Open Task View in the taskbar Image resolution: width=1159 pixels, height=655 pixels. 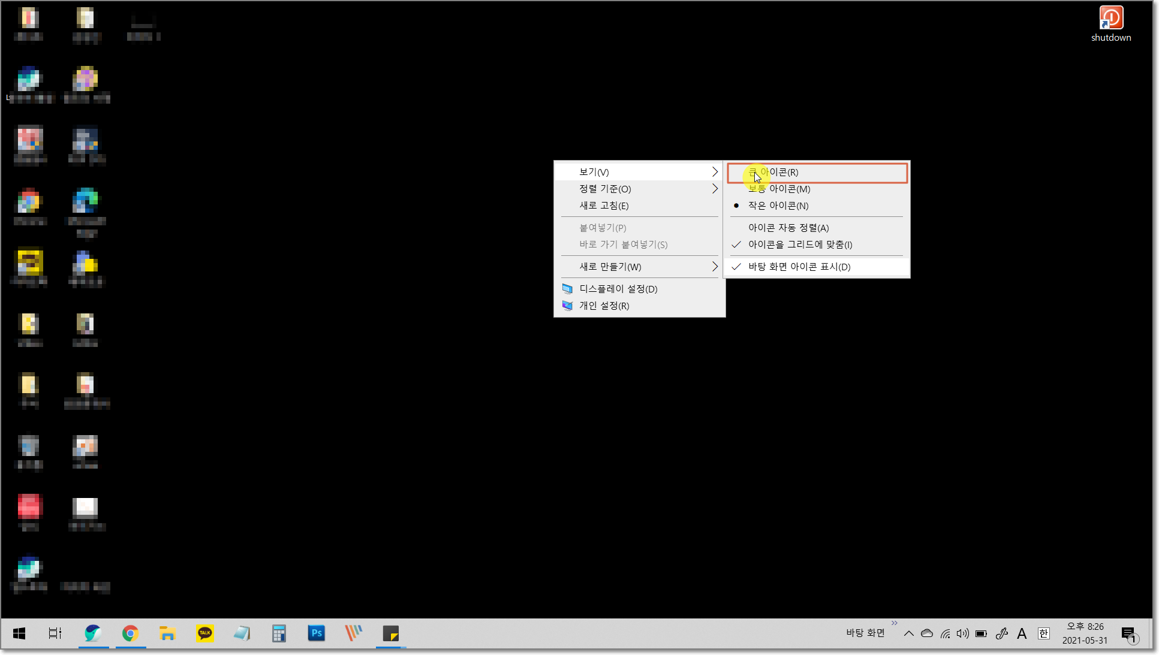coord(55,633)
